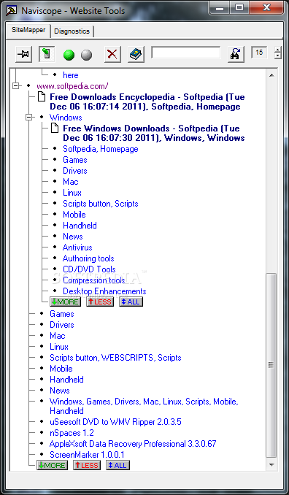Open the Softpedia, Homepage link
Image resolution: width=289 pixels, height=495 pixels.
[101, 149]
